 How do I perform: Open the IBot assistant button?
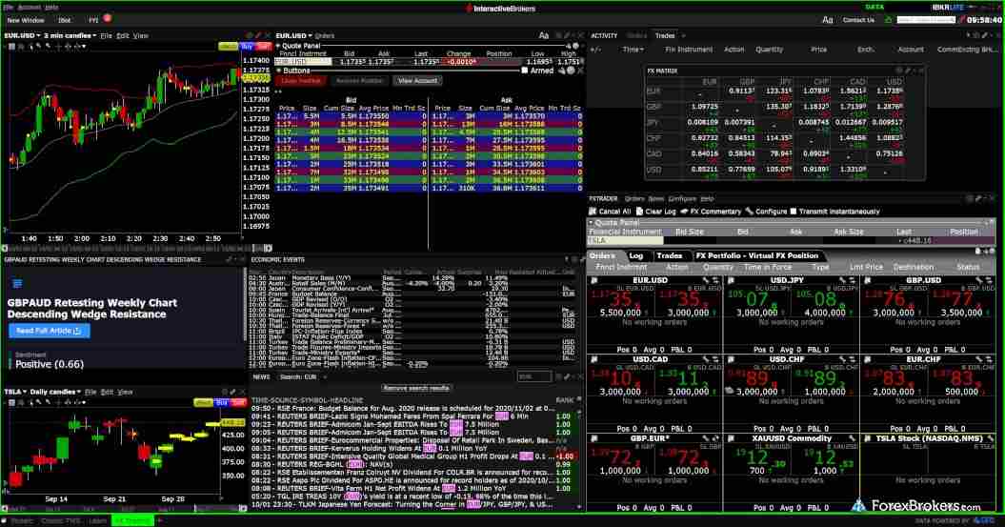tap(65, 21)
